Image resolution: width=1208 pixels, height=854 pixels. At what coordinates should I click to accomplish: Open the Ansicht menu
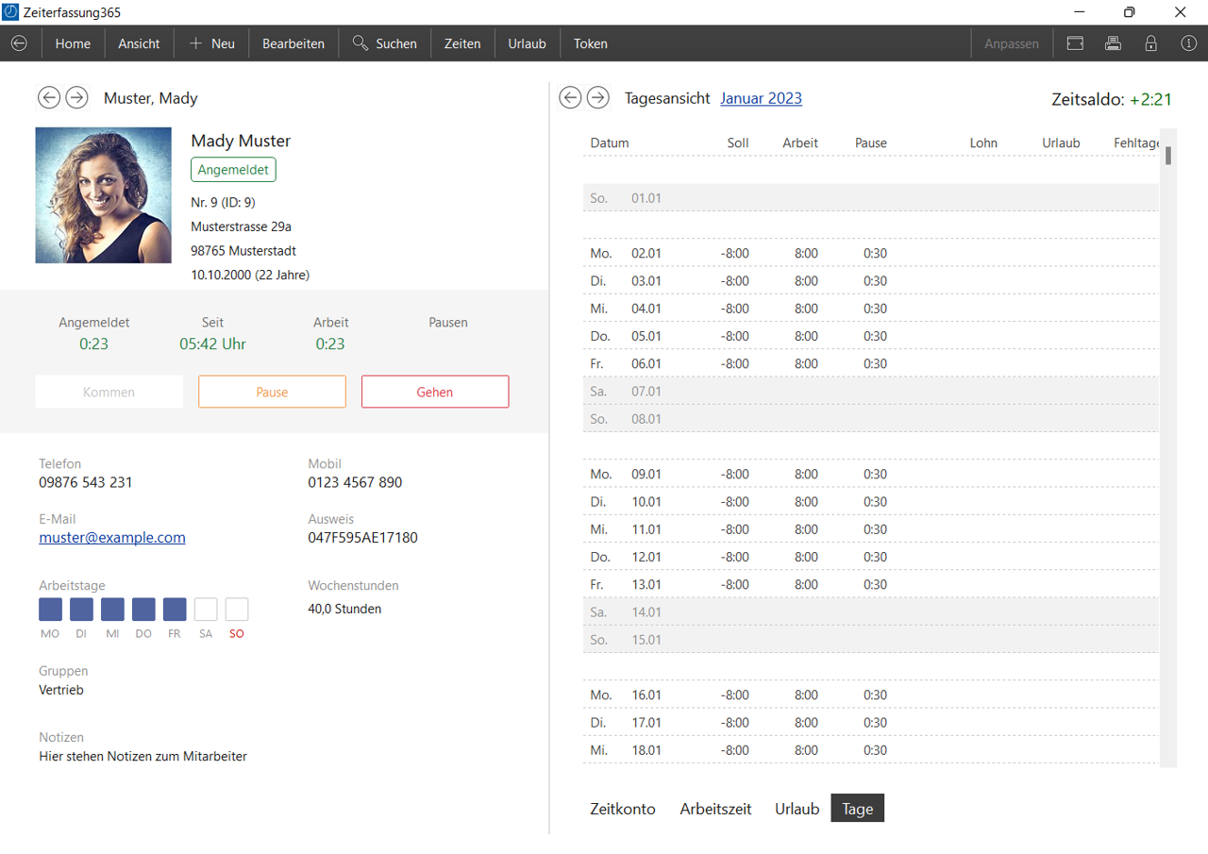pyautogui.click(x=139, y=43)
